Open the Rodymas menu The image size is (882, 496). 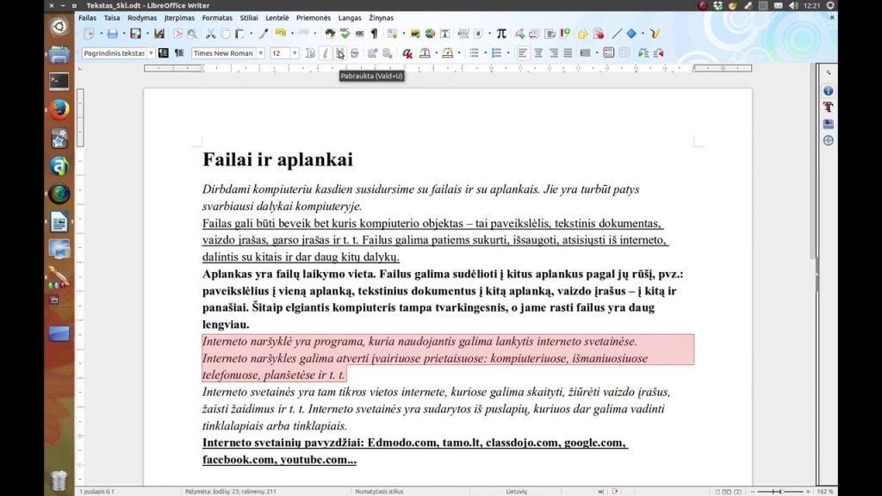point(142,18)
